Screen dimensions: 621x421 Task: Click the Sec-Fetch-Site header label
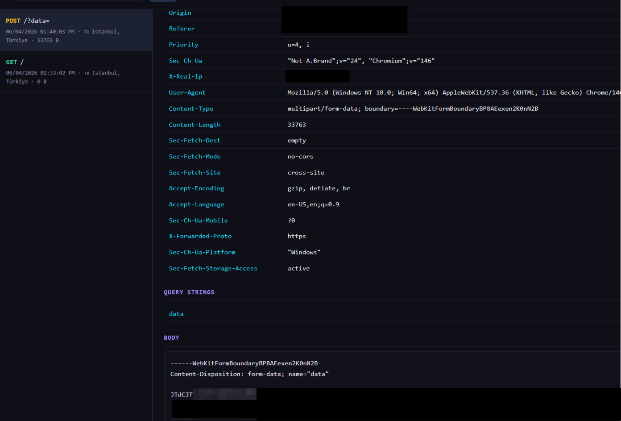click(195, 172)
